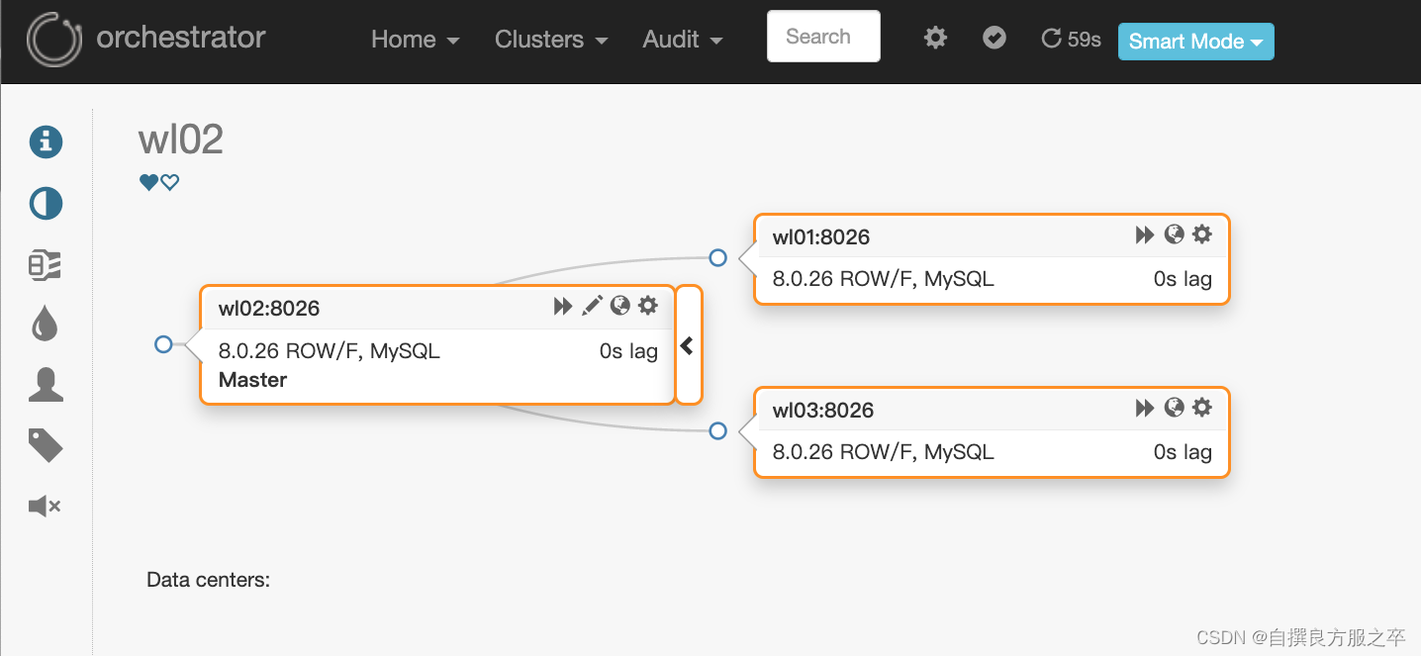Open the Audit dropdown menu
The height and width of the screenshot is (656, 1421).
[683, 40]
